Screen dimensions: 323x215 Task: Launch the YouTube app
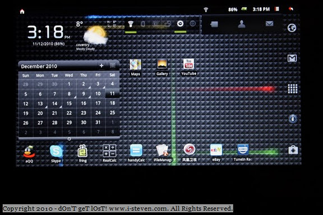coord(188,67)
